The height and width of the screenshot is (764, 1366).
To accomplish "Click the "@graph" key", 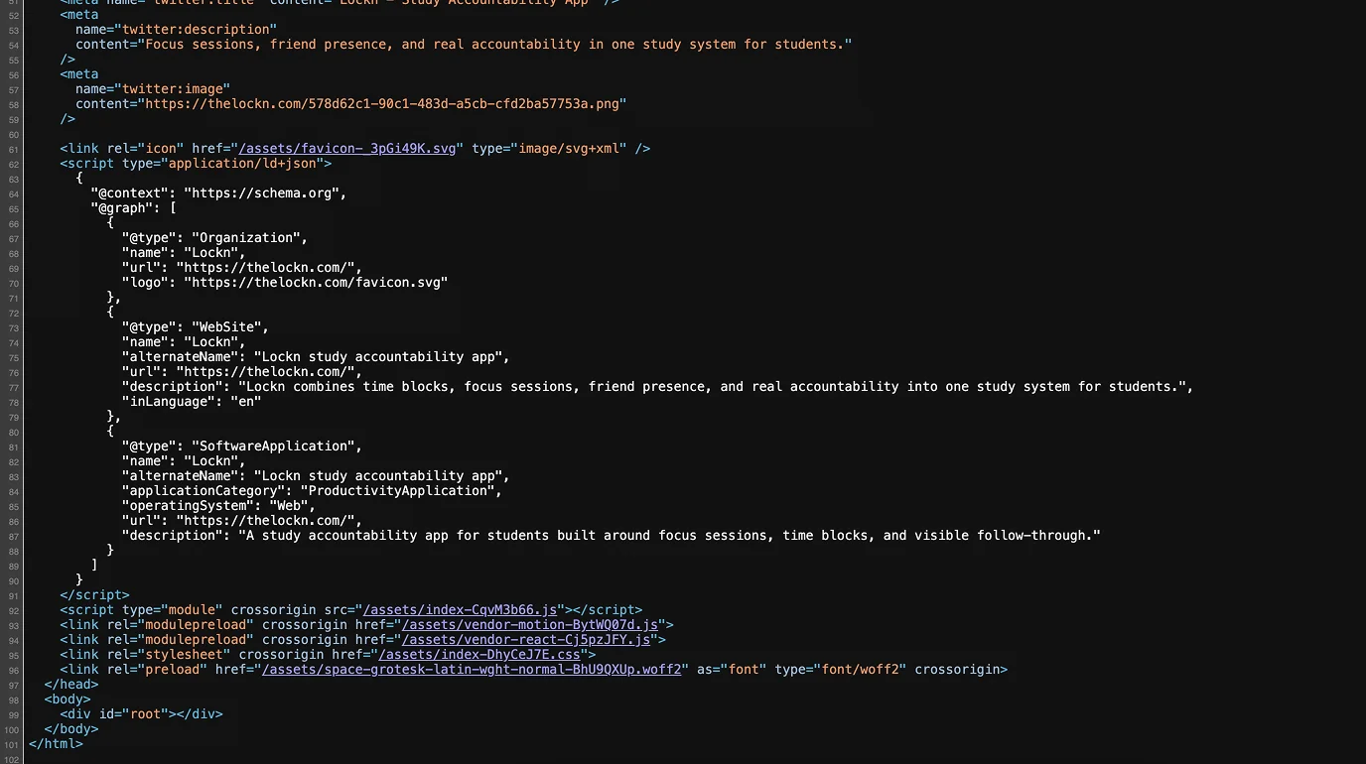I will 122,208.
